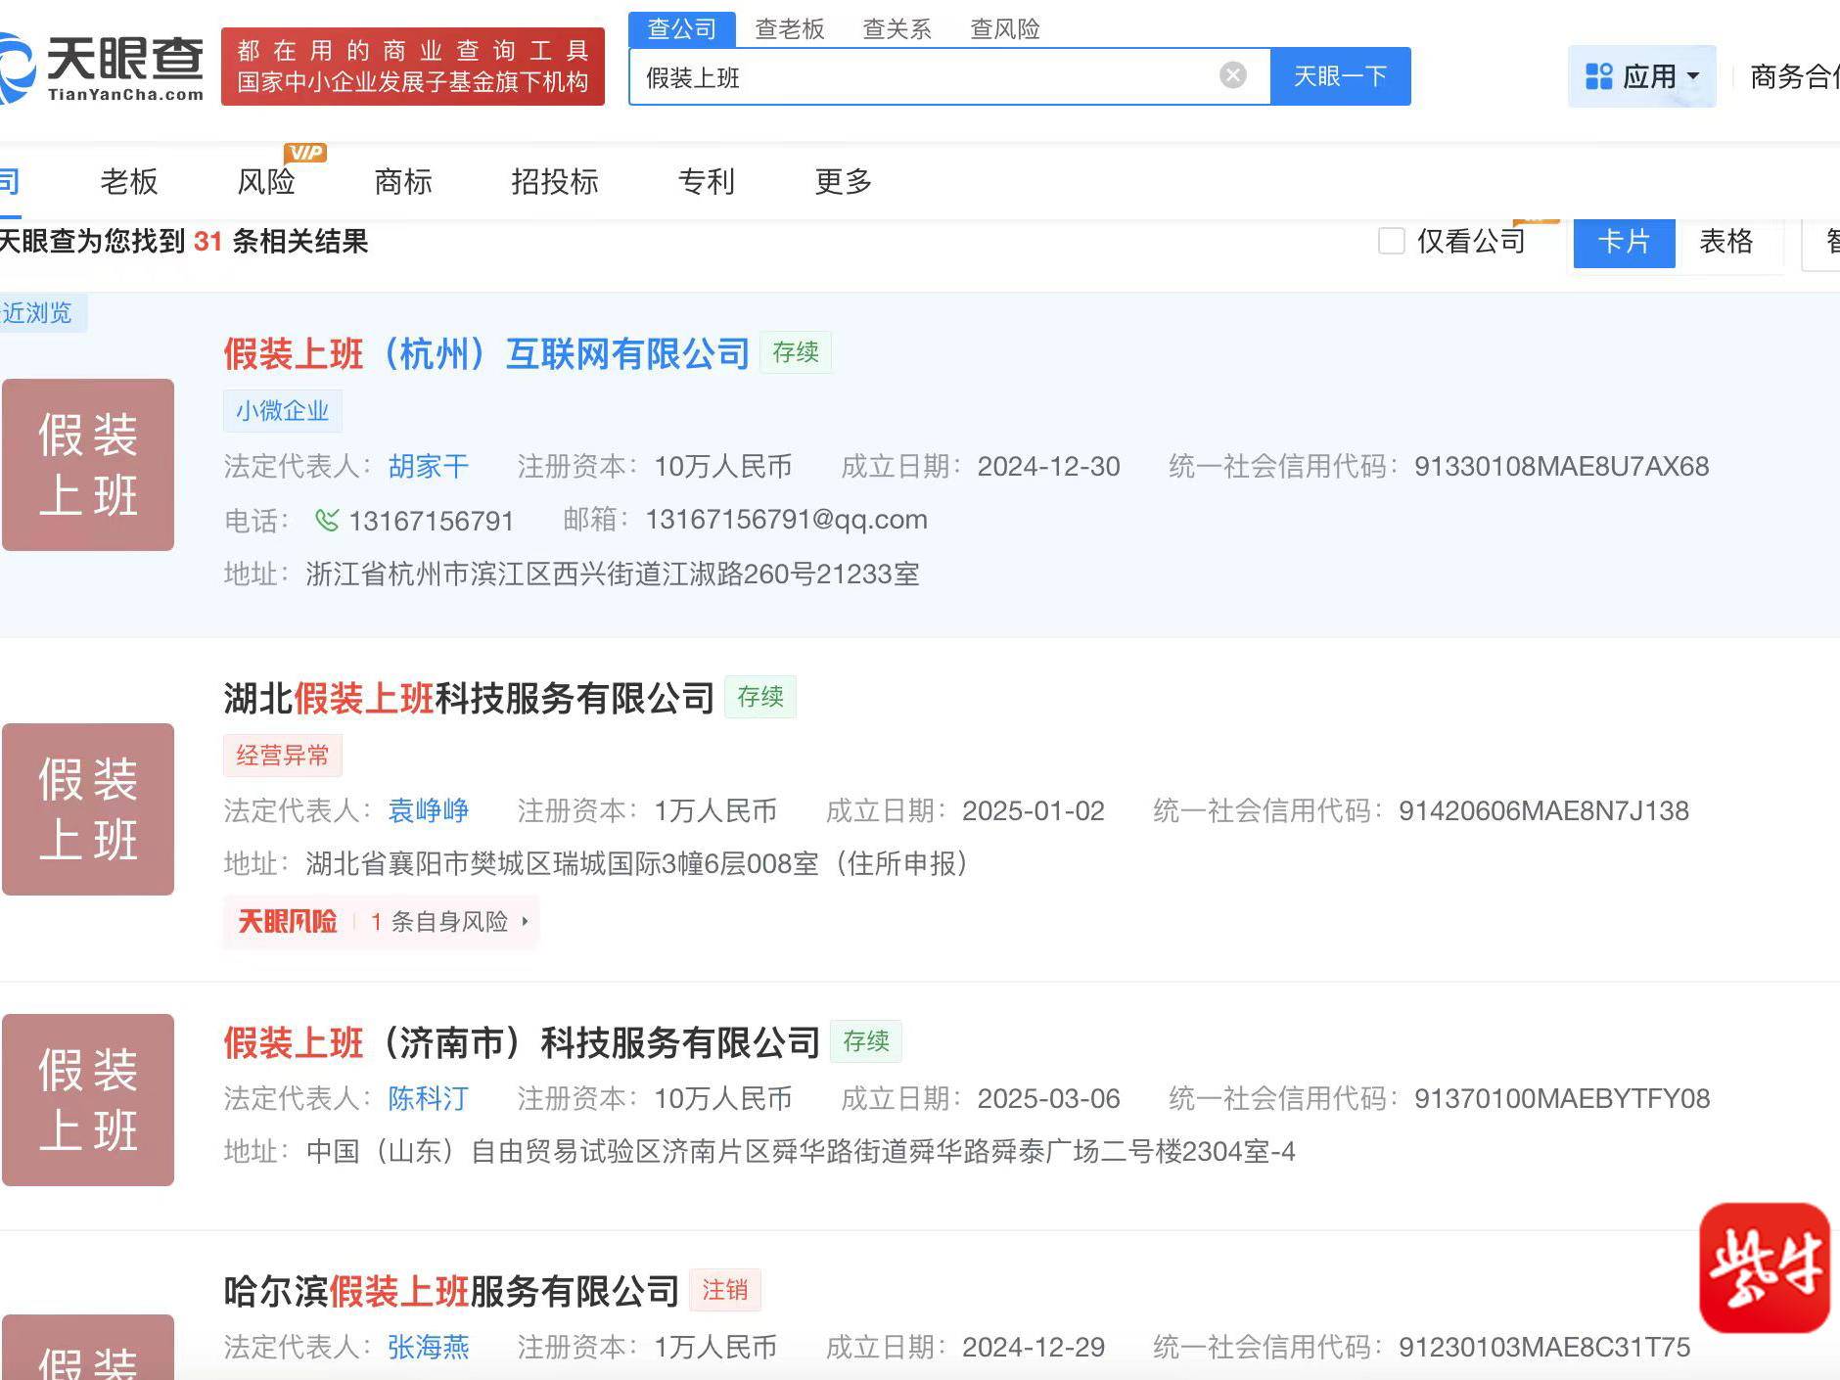Screen dimensions: 1840x1380
Task: Clear the search box with the X icon
Action: [x=1233, y=75]
